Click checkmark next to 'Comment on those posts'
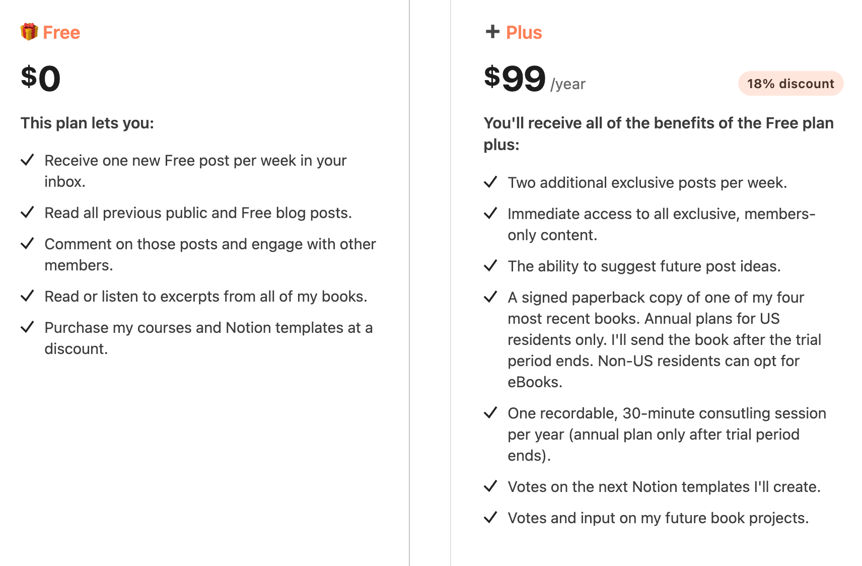This screenshot has width=862, height=566. [x=27, y=244]
